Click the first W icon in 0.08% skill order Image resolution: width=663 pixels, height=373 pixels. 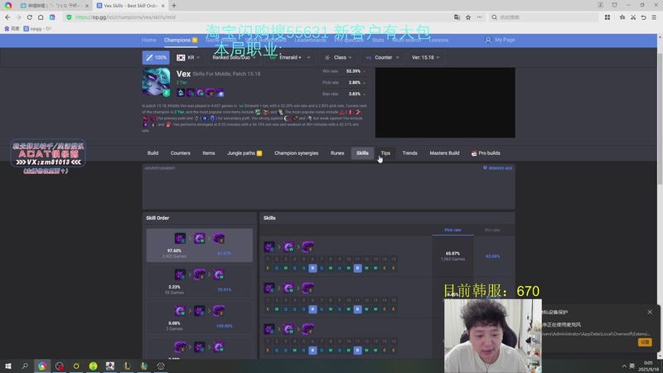coord(180,311)
